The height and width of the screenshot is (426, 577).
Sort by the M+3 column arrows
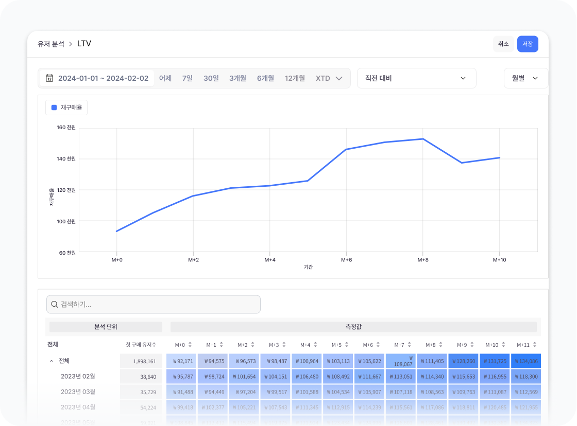(x=283, y=345)
